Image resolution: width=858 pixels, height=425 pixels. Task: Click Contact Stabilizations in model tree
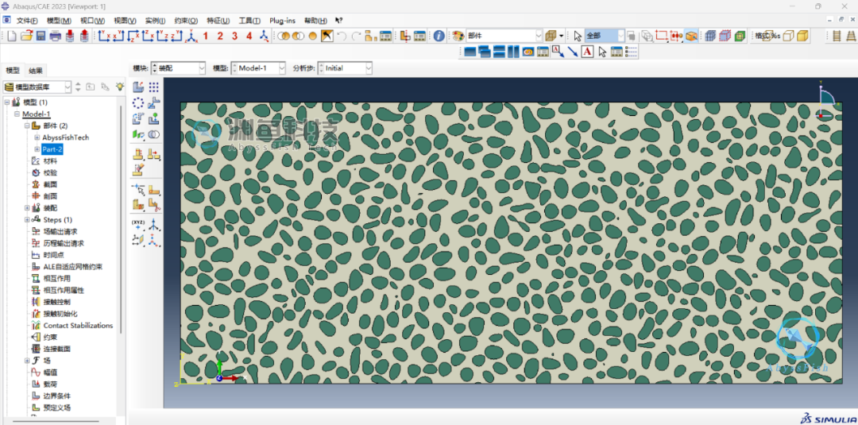click(x=78, y=326)
